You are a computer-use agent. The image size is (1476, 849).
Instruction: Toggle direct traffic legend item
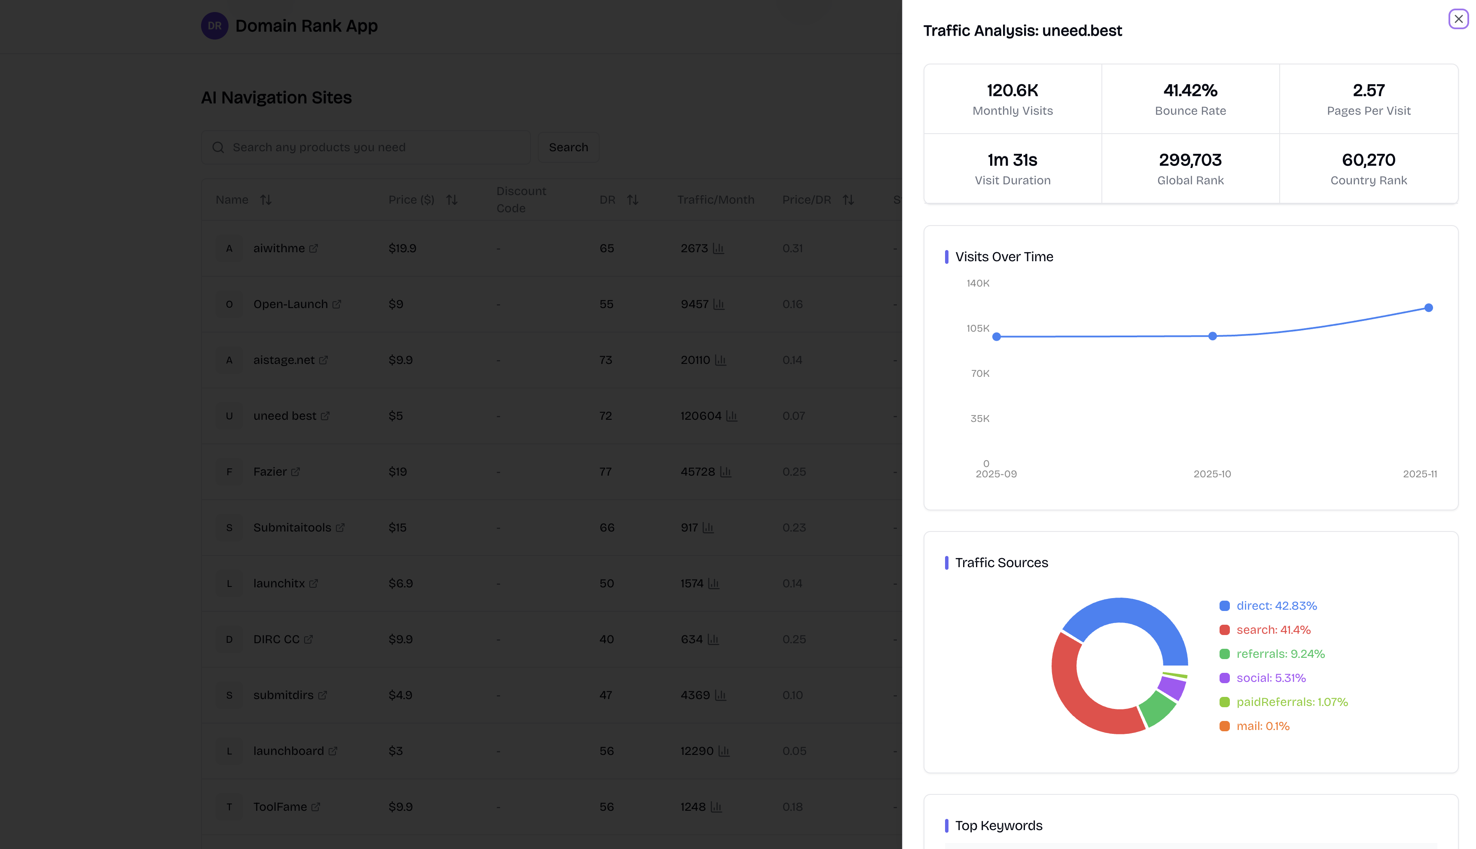pos(1268,606)
